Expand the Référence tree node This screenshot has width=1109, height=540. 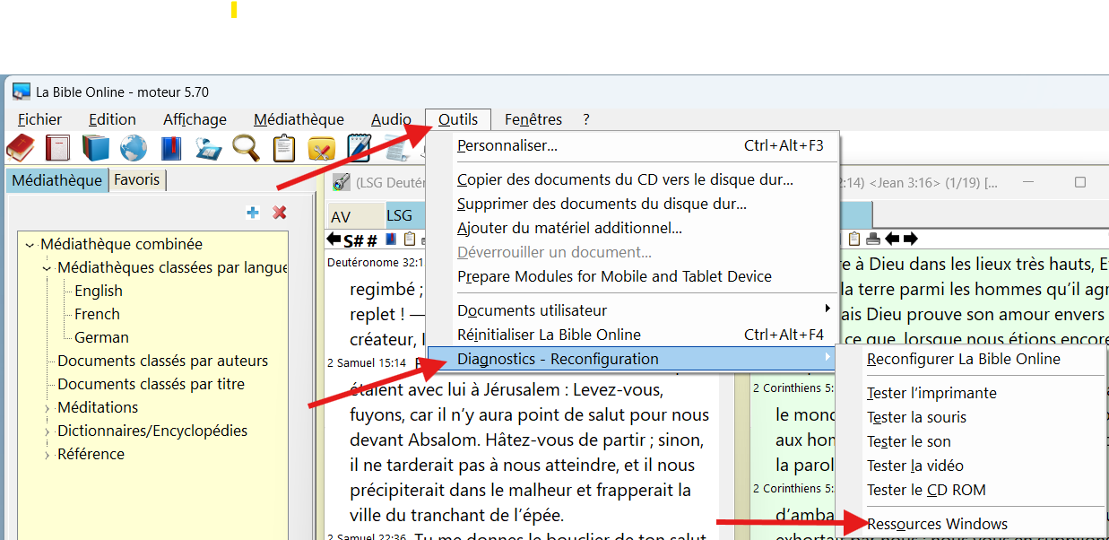point(48,455)
